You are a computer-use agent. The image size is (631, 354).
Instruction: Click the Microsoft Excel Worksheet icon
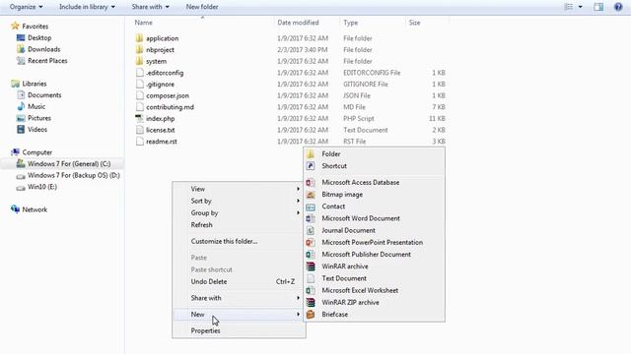click(x=311, y=290)
